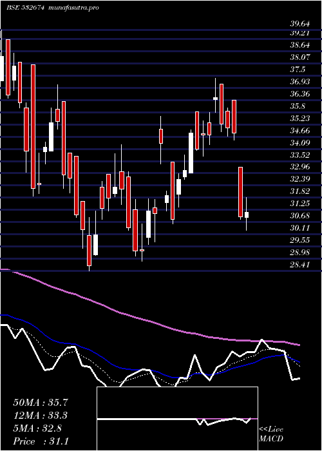Click the '50MA : 35.7' readout
The image size is (322, 451).
(x=41, y=403)
